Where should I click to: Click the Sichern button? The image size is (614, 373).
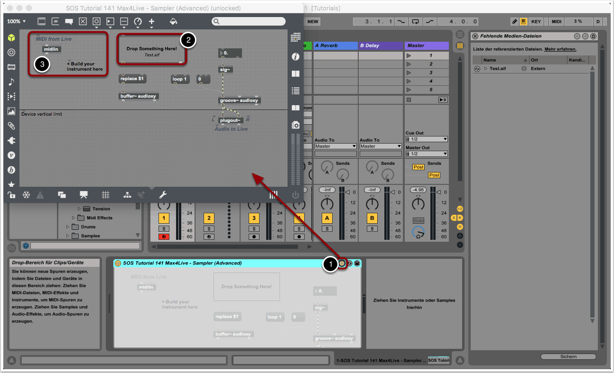(x=568, y=356)
